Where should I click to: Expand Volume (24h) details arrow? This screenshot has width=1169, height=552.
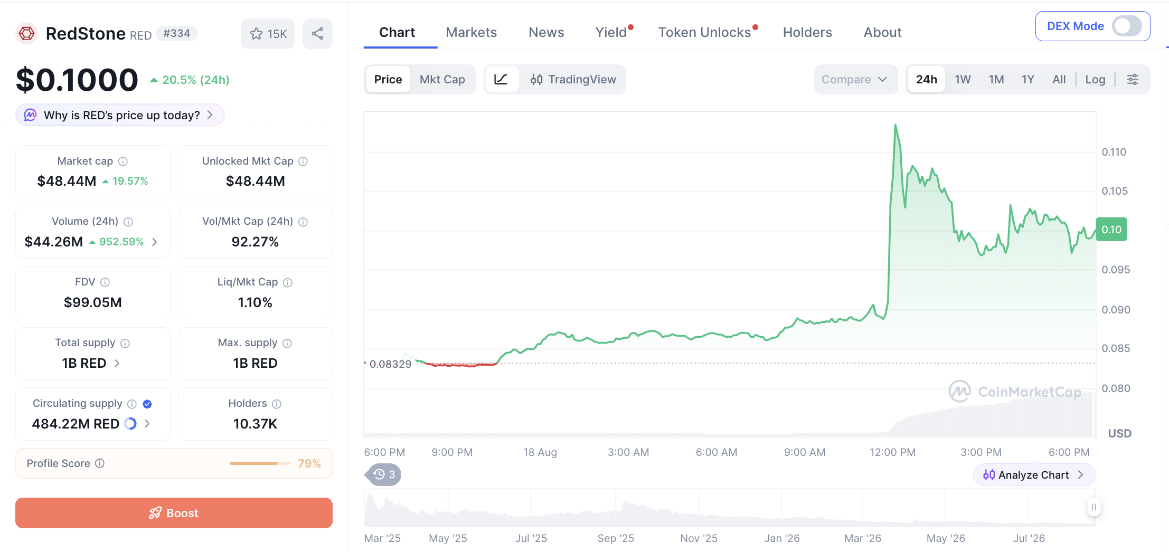[155, 242]
